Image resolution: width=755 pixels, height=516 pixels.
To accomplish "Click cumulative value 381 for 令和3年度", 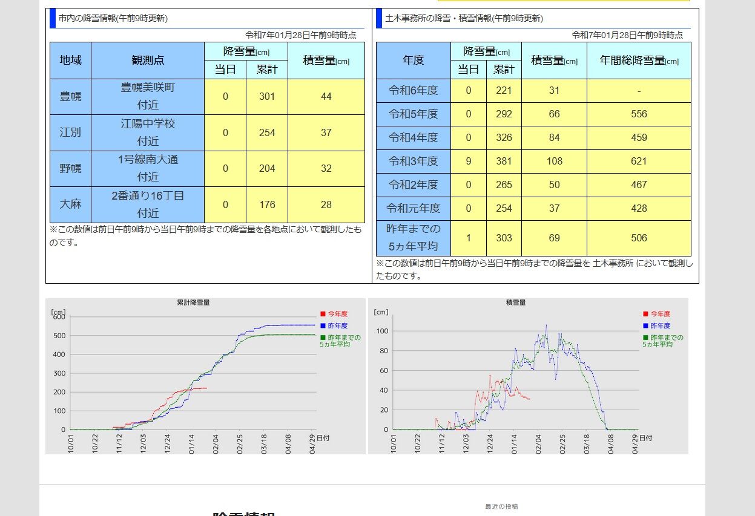I will (x=504, y=162).
